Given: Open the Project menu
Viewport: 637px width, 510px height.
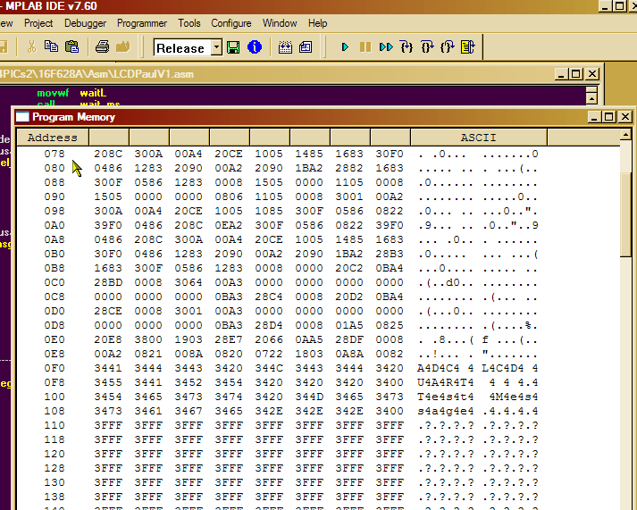Looking at the screenshot, I should (x=38, y=23).
